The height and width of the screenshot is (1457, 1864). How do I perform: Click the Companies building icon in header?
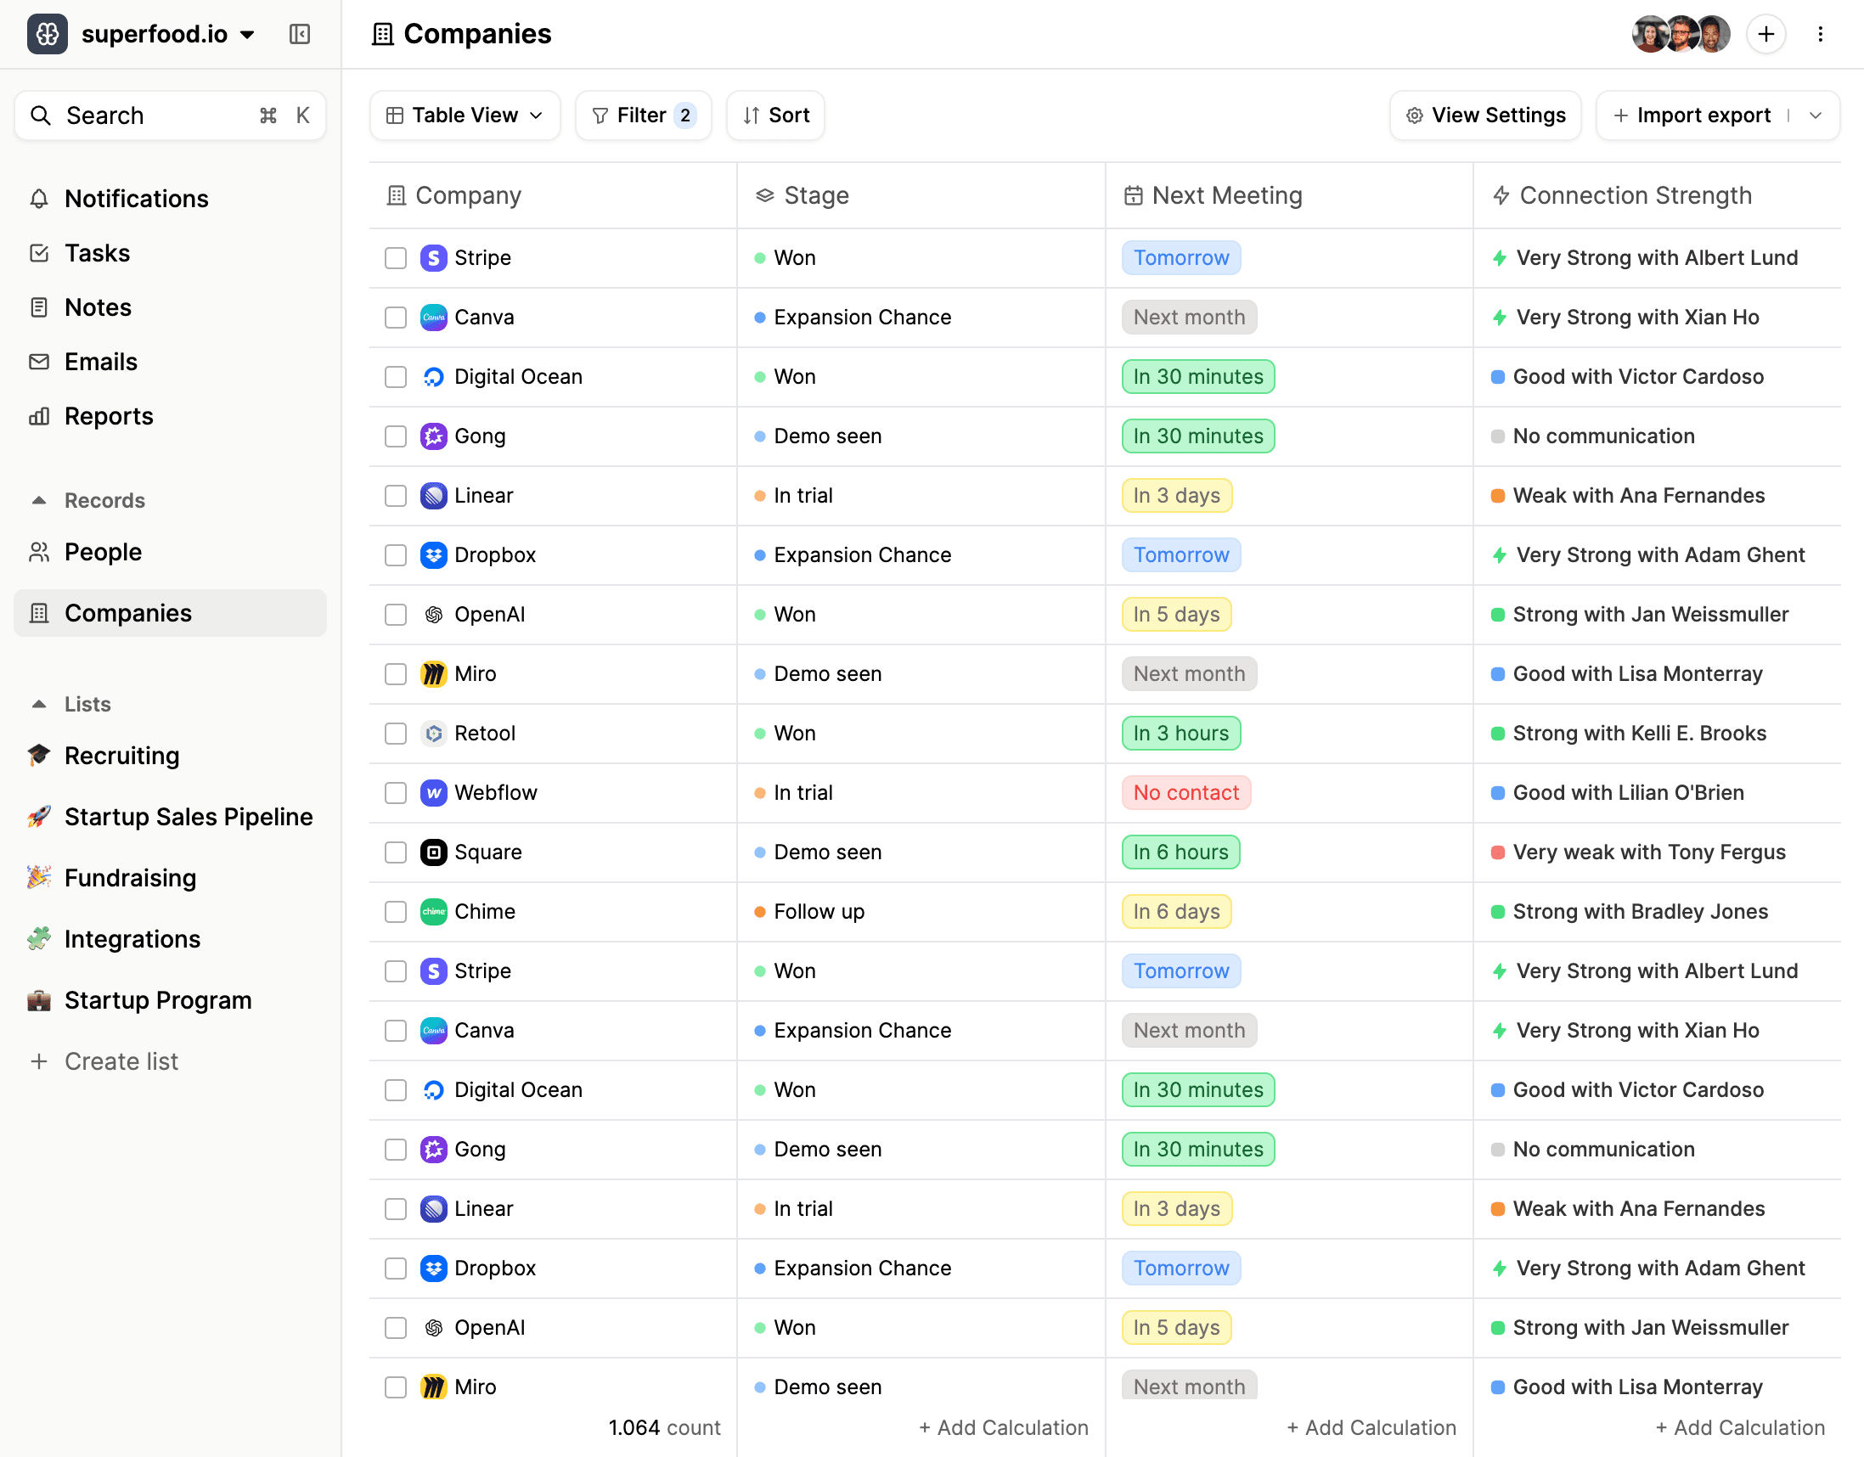click(x=382, y=34)
